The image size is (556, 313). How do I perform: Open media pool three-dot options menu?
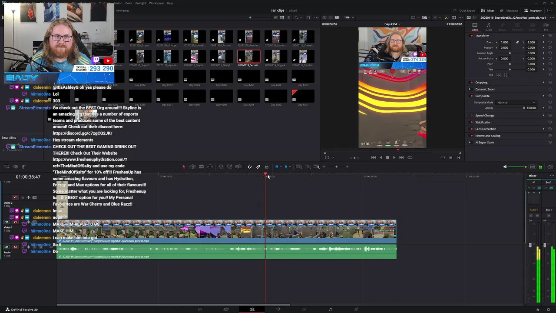(x=315, y=17)
